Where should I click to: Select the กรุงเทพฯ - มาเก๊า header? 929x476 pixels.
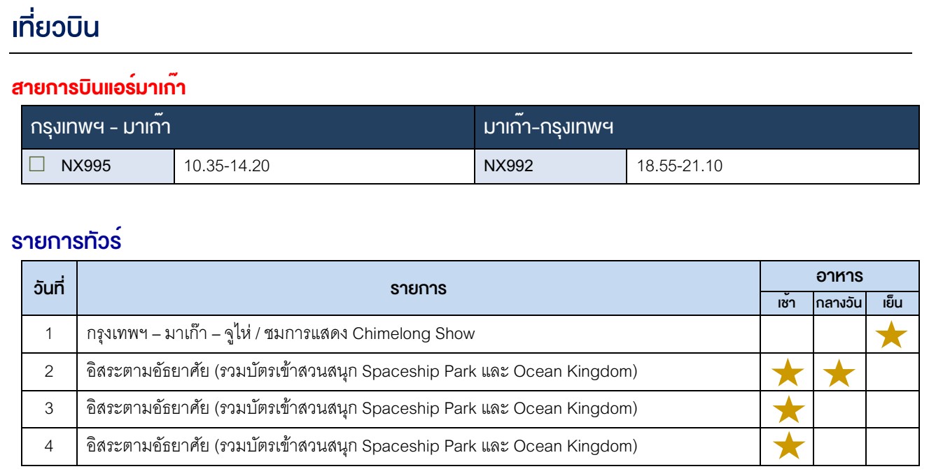tap(102, 128)
